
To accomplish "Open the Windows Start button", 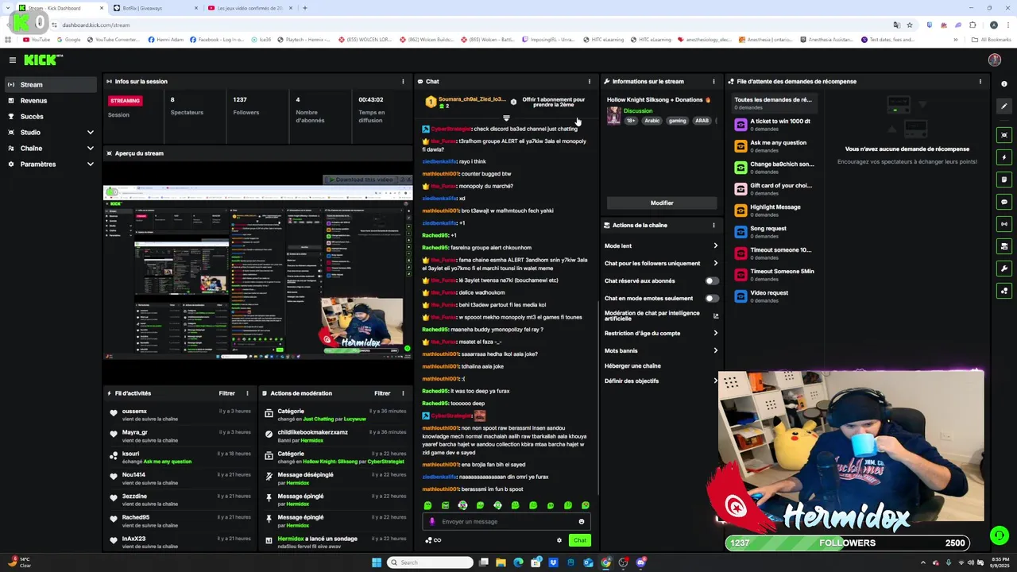I will point(377,562).
